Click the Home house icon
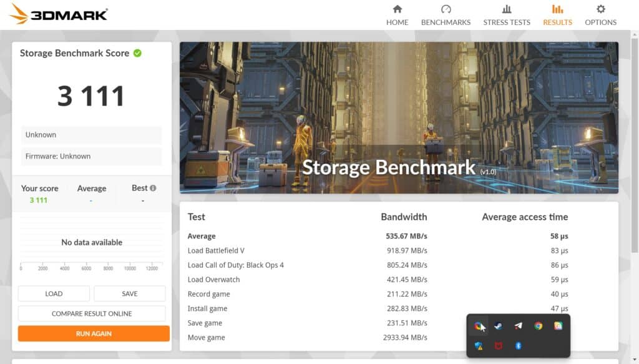 tap(397, 9)
